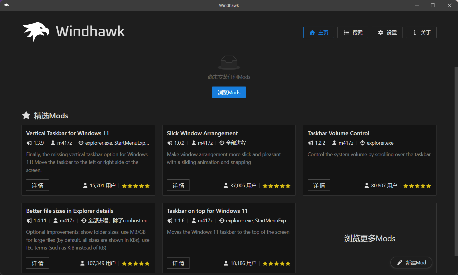
Task: Click the Windhawk hawk logo in the header
Action: pyautogui.click(x=36, y=32)
